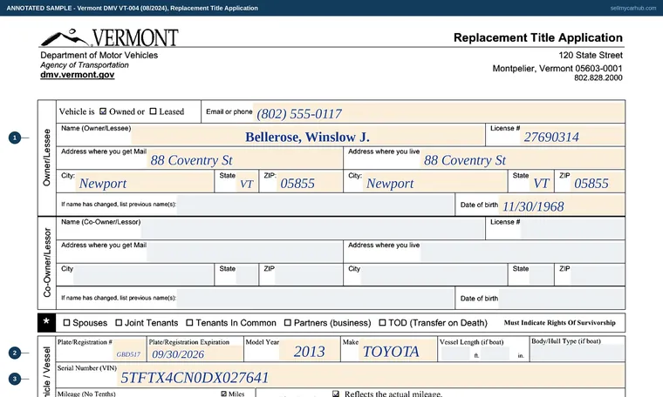Click the owner mailing ZIP field 05855
This screenshot has width=663, height=397.
309,183
